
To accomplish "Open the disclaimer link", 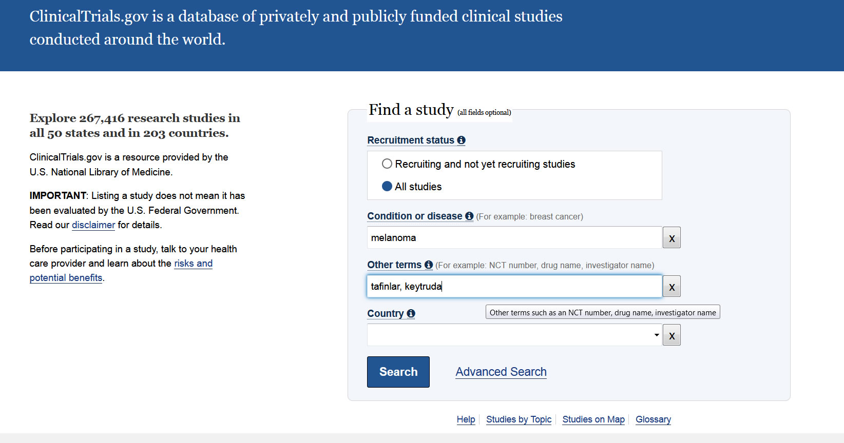I will [93, 225].
